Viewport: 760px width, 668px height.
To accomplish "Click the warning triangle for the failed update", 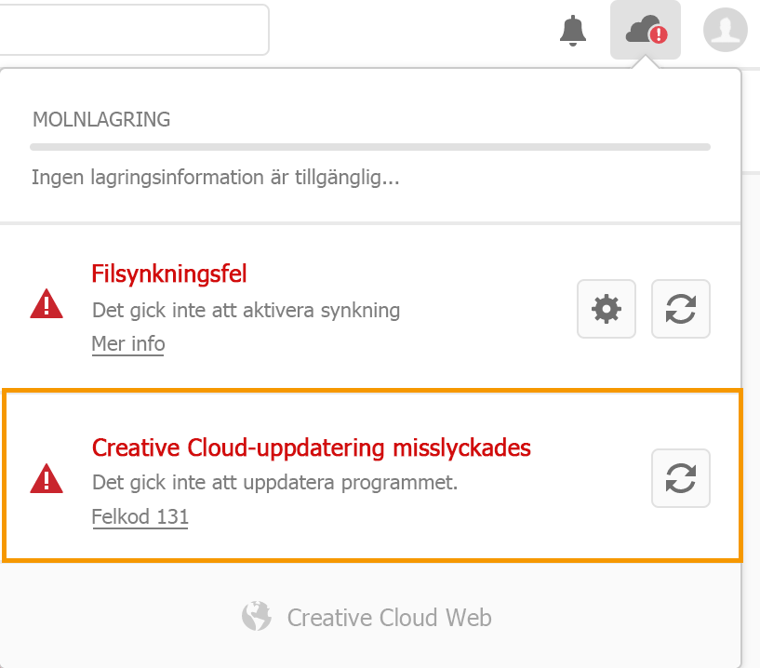I will [x=47, y=476].
